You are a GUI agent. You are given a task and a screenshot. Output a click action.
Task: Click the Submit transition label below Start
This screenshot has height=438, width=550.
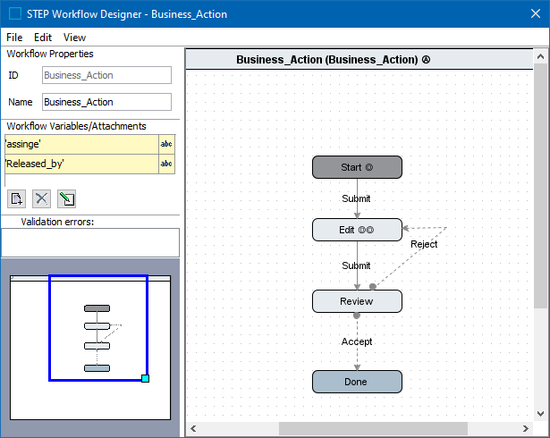click(356, 198)
